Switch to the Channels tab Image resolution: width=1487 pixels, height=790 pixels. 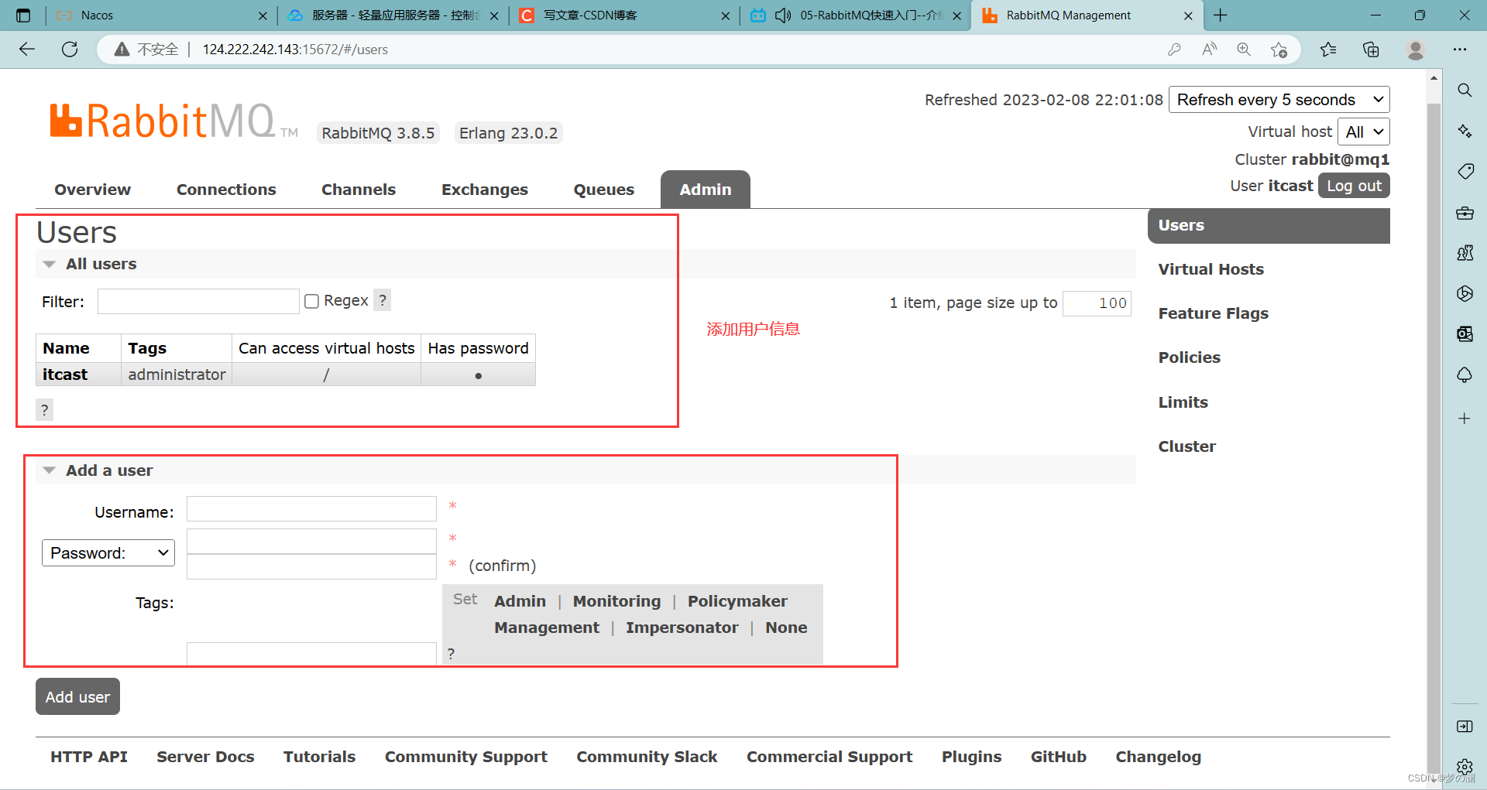click(359, 190)
